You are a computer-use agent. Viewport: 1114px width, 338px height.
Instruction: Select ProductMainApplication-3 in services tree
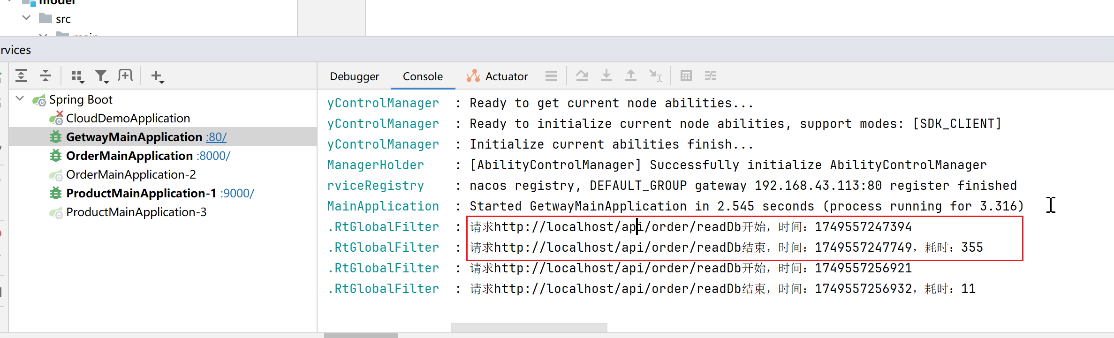pos(136,212)
